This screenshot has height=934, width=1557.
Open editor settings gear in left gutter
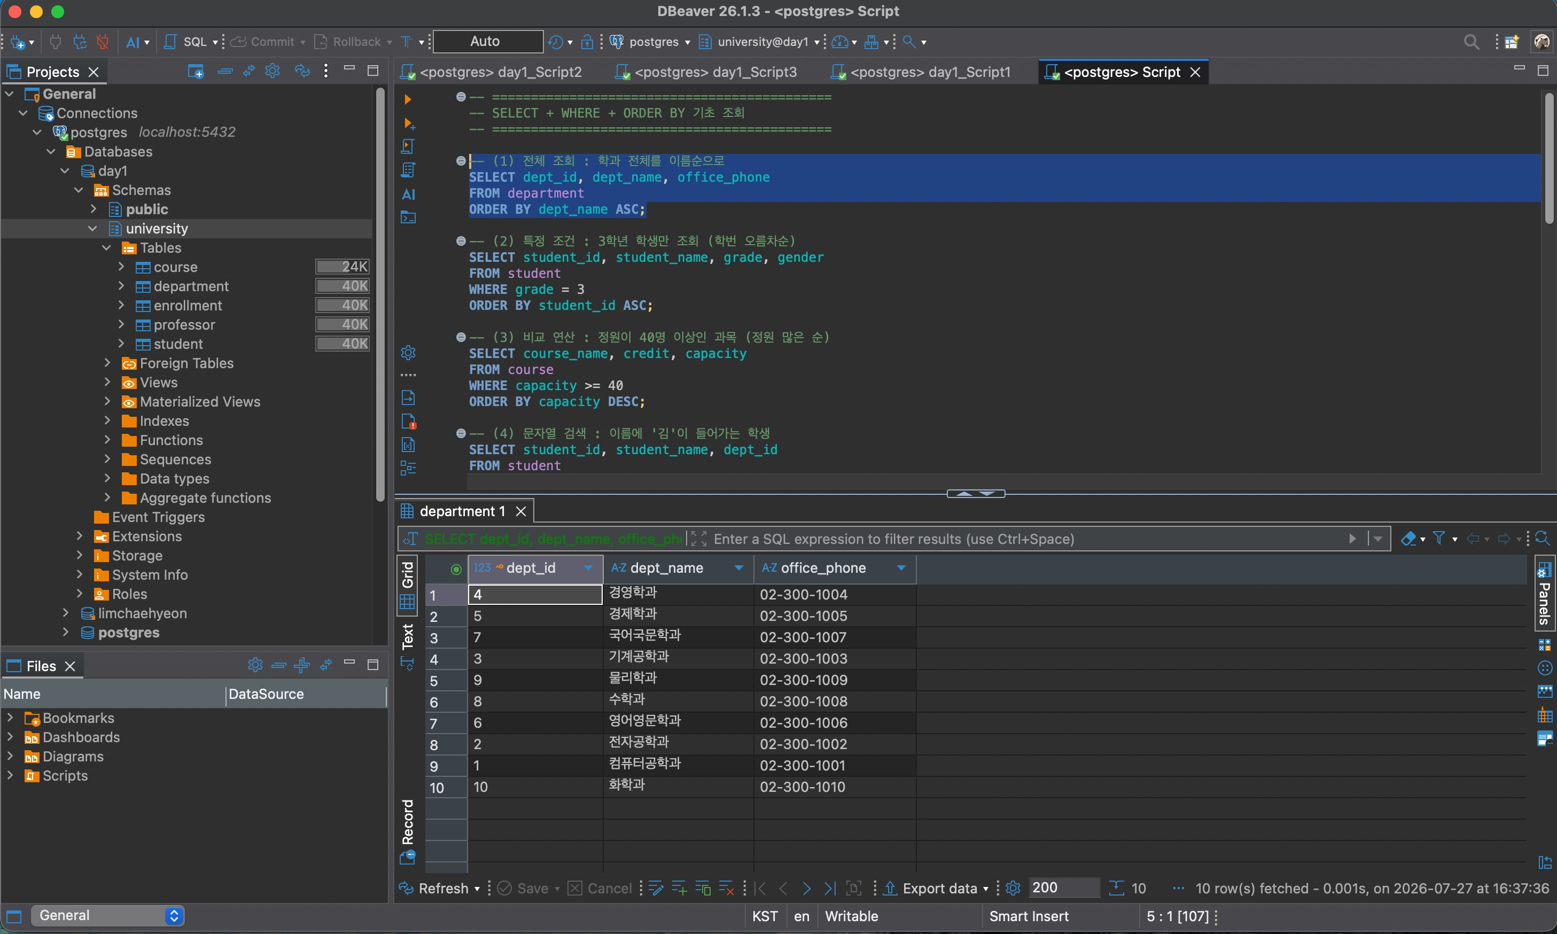pos(408,353)
